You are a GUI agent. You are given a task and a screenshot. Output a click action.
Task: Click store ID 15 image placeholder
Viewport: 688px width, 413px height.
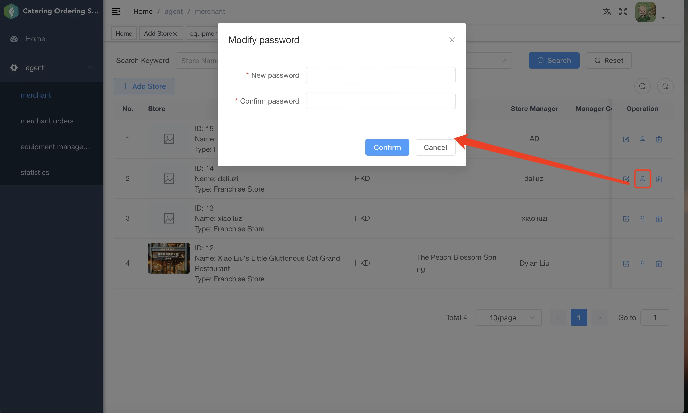169,139
